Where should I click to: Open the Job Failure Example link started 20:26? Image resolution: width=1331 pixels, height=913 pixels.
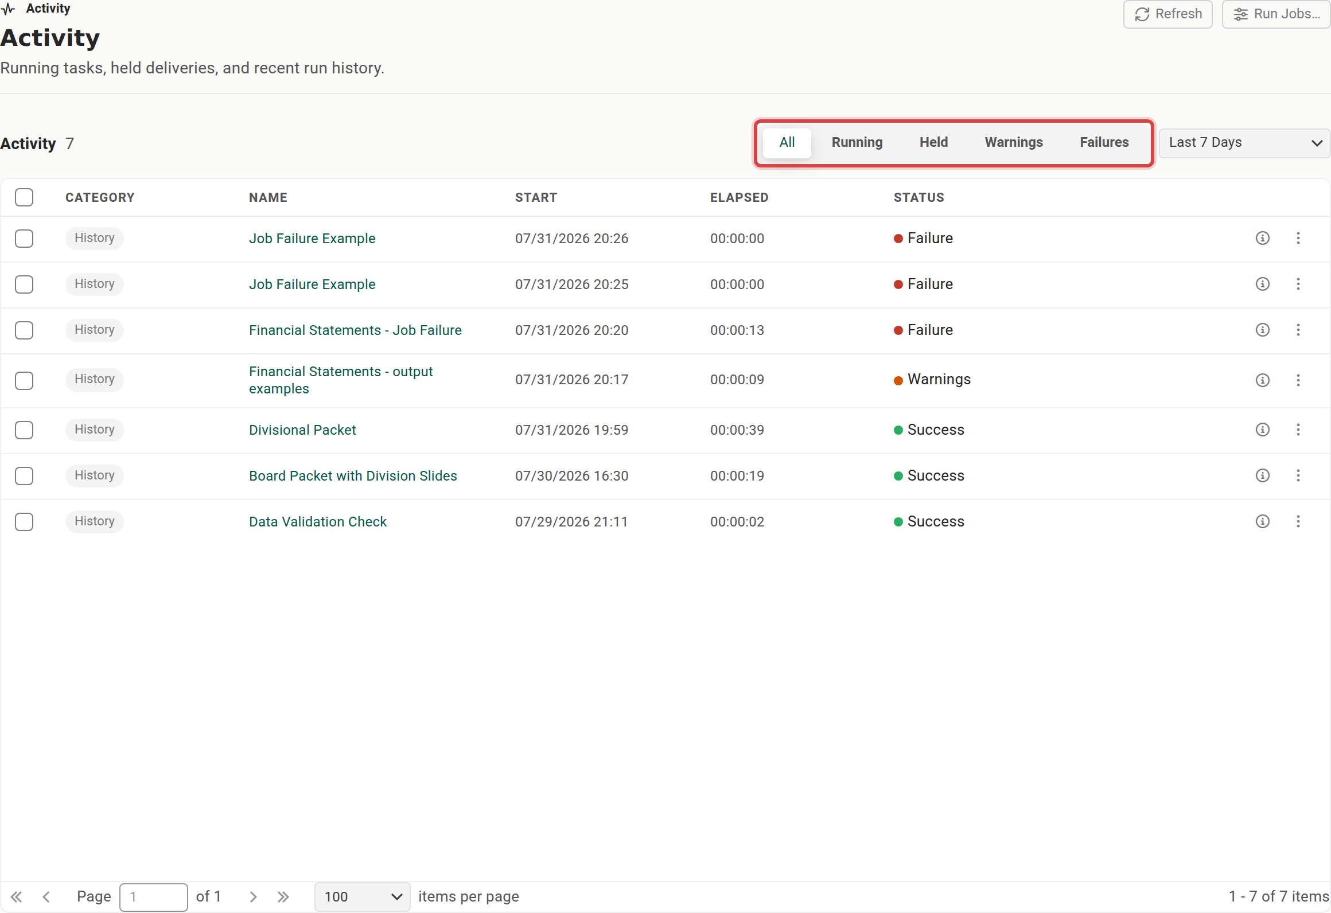312,239
